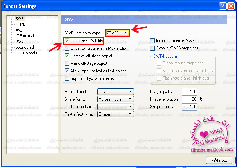This screenshot has width=237, height=168.
Task: Select SWF in the export tree
Action: [19, 19]
